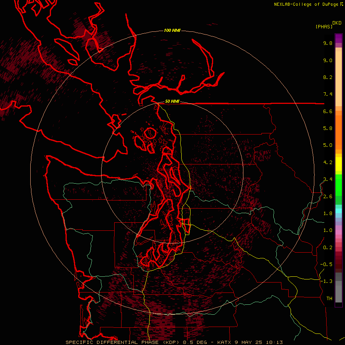Click the 5.0 value on the color scale

(328, 145)
